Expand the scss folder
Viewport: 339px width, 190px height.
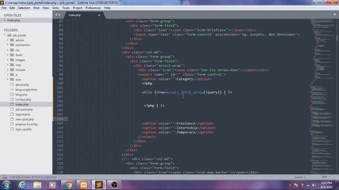click(x=7, y=80)
